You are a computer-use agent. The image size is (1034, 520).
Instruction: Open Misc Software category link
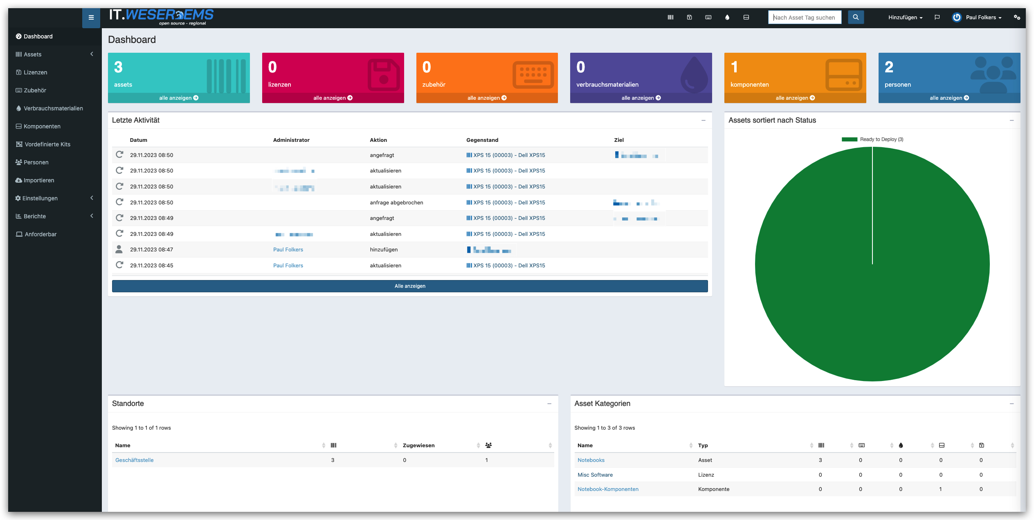[595, 475]
